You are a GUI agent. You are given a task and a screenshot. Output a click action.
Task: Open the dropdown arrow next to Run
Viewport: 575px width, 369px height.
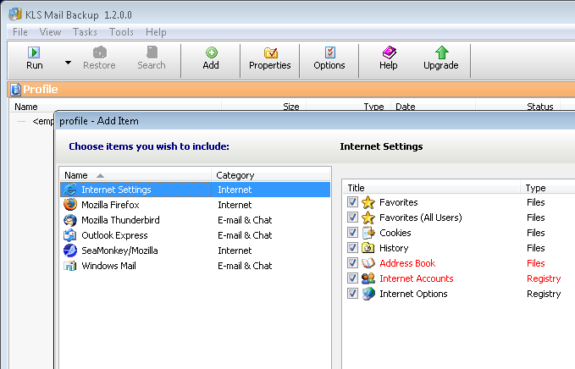68,63
